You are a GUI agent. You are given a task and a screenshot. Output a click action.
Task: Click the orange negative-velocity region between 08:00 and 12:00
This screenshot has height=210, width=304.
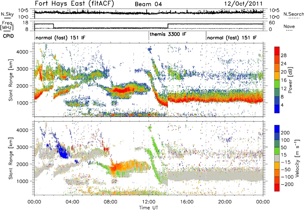128,166
